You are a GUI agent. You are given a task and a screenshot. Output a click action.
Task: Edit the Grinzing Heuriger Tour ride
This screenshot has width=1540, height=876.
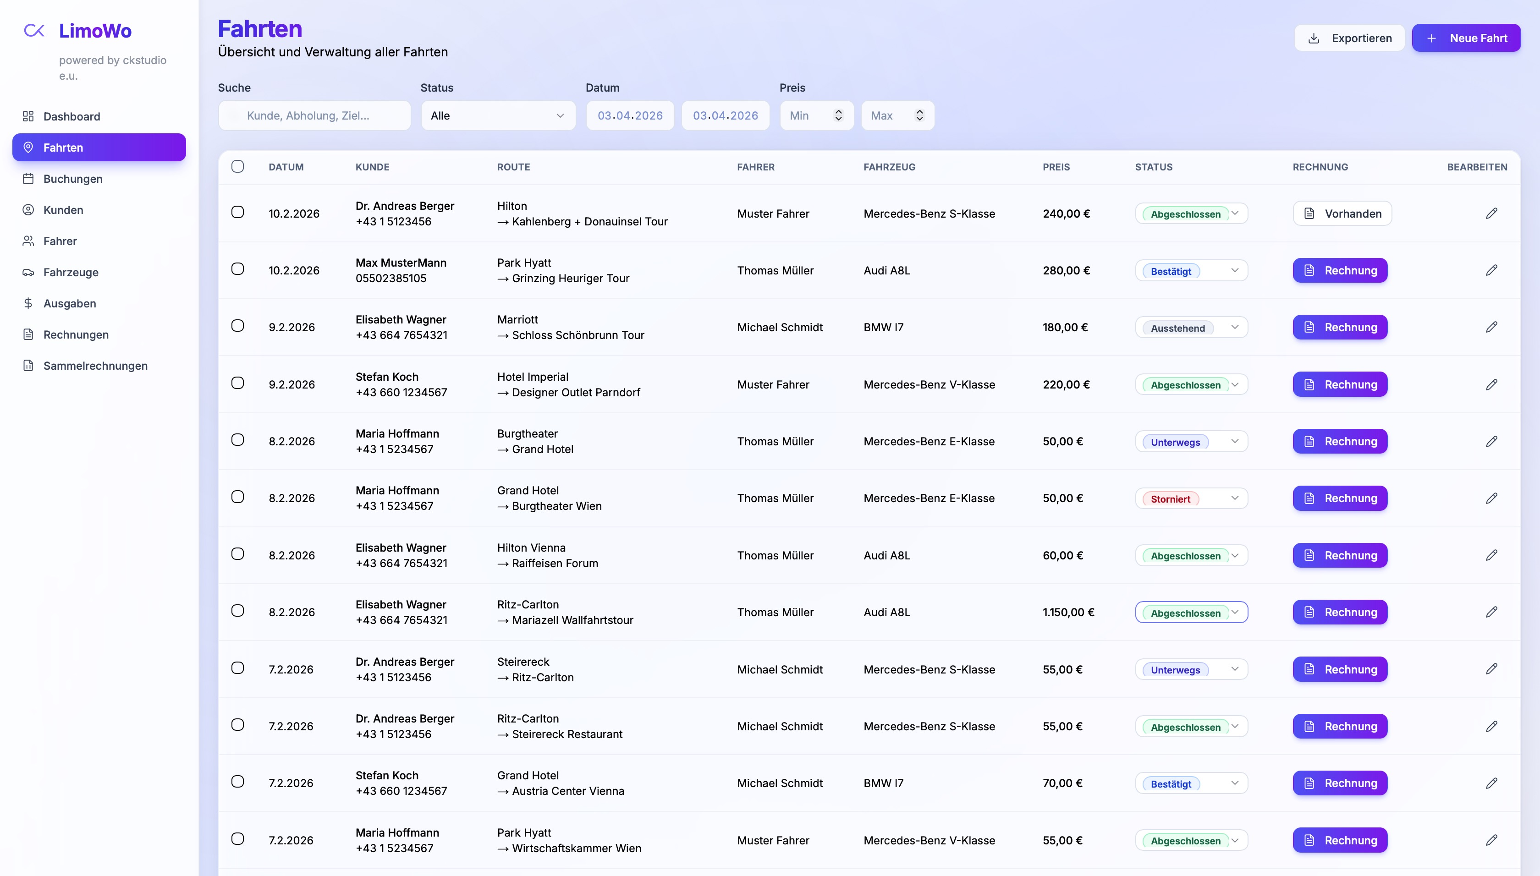1491,270
